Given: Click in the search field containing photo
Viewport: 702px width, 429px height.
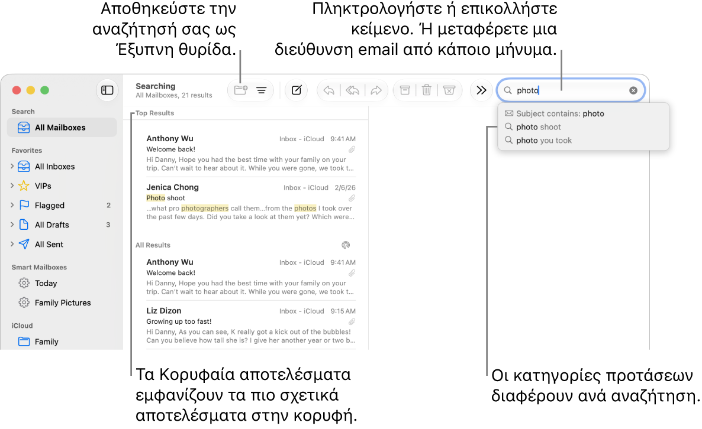Looking at the screenshot, I should [x=571, y=90].
